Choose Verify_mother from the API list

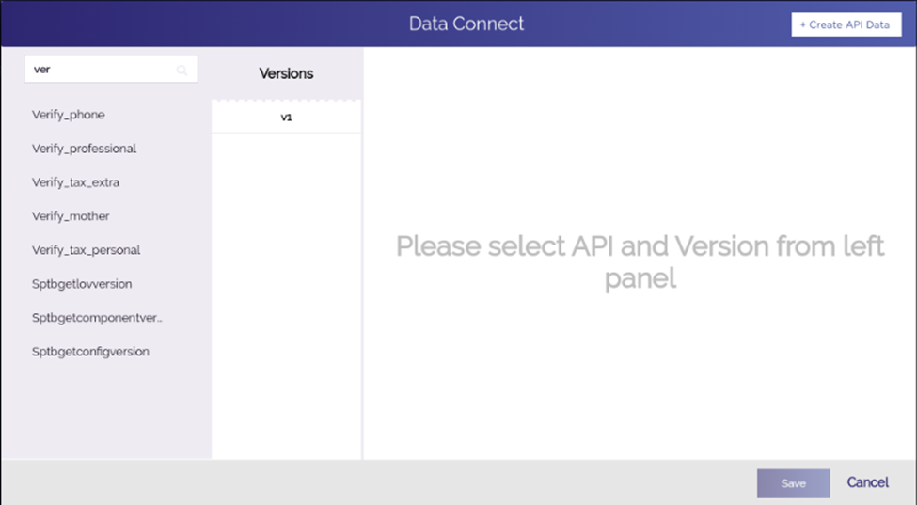[x=71, y=216]
